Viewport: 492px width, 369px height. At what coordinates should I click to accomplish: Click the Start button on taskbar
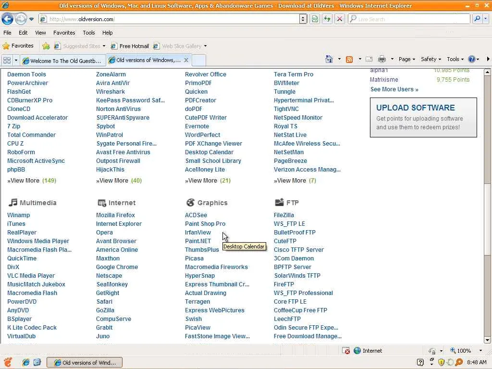click(x=8, y=362)
